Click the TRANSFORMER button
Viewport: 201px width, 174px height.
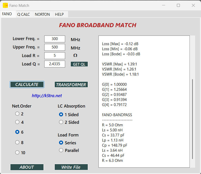(x=71, y=85)
